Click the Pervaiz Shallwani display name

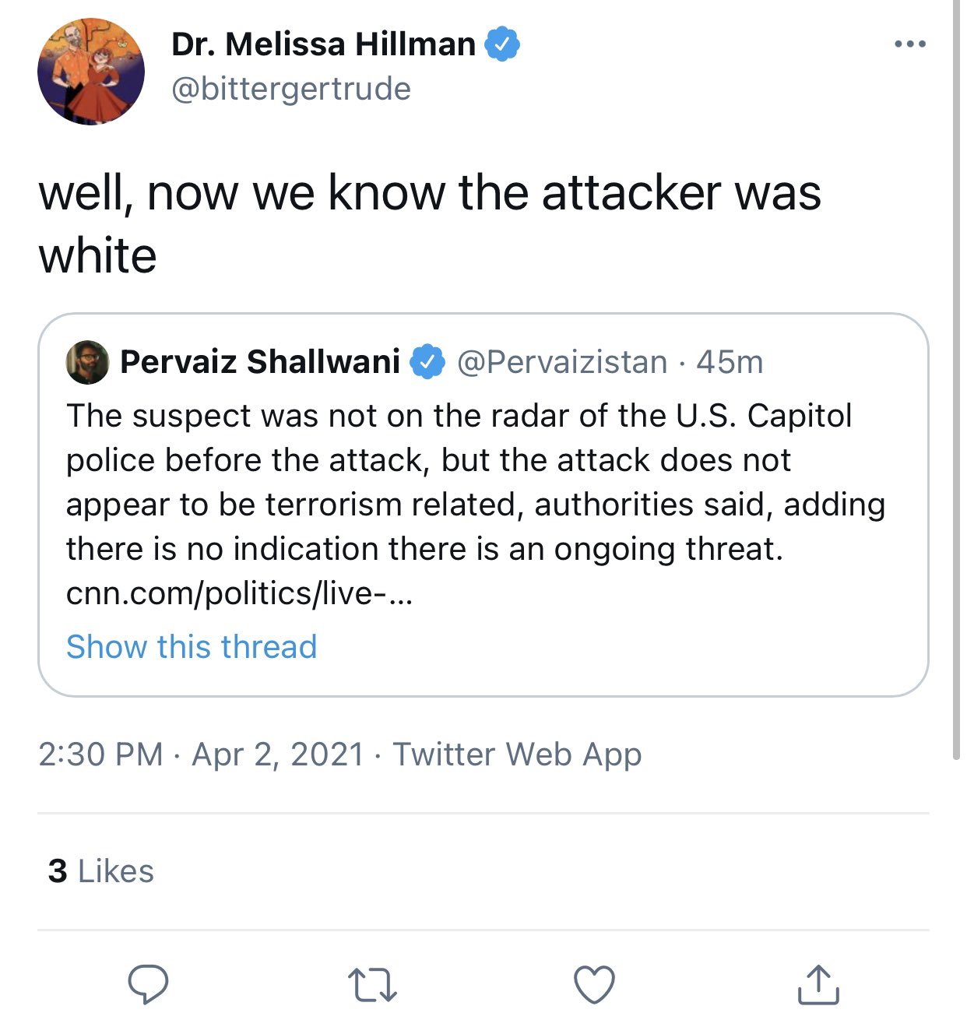[x=260, y=362]
